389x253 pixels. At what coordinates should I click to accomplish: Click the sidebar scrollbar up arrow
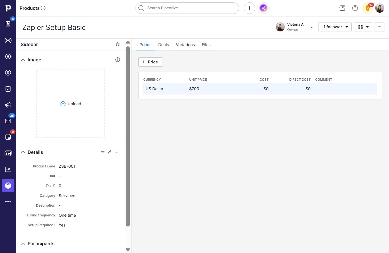(x=128, y=42)
